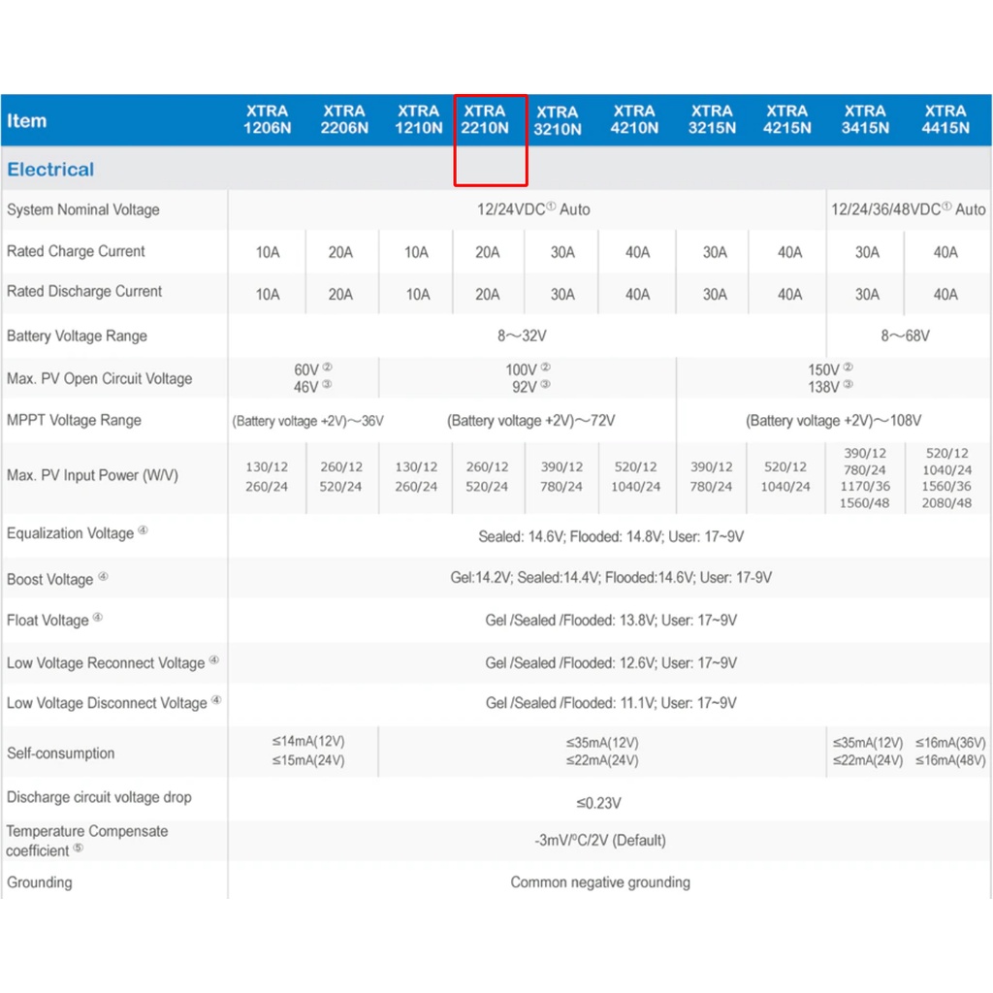This screenshot has height=993, width=993.
Task: Click the "≤16mA(36V)" self-consumption value
Action: point(950,742)
